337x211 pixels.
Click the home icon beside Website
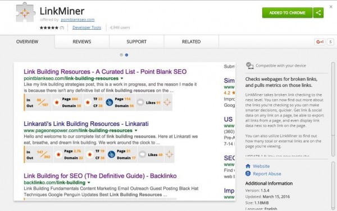click(x=248, y=166)
